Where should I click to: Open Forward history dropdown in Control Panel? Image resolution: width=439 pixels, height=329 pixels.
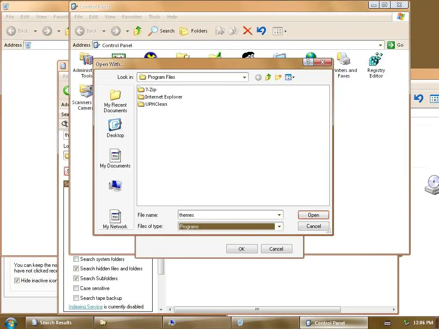[127, 31]
